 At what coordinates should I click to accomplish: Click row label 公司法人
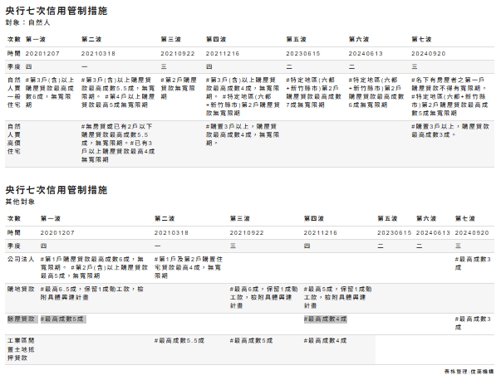[x=21, y=259]
